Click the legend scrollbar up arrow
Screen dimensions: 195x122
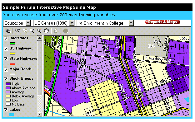pyautogui.click(x=40, y=38)
